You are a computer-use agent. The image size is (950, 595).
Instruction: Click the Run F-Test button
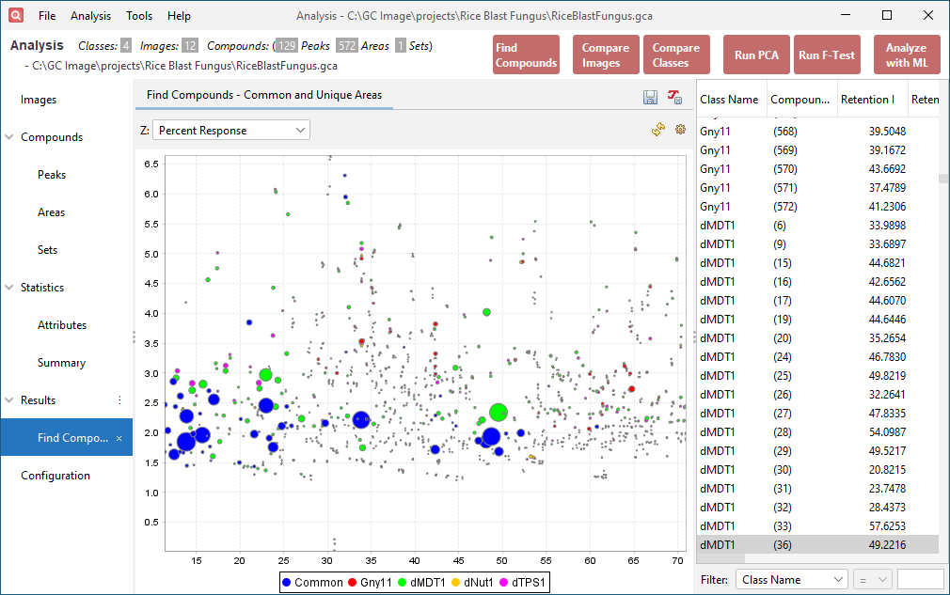(827, 55)
